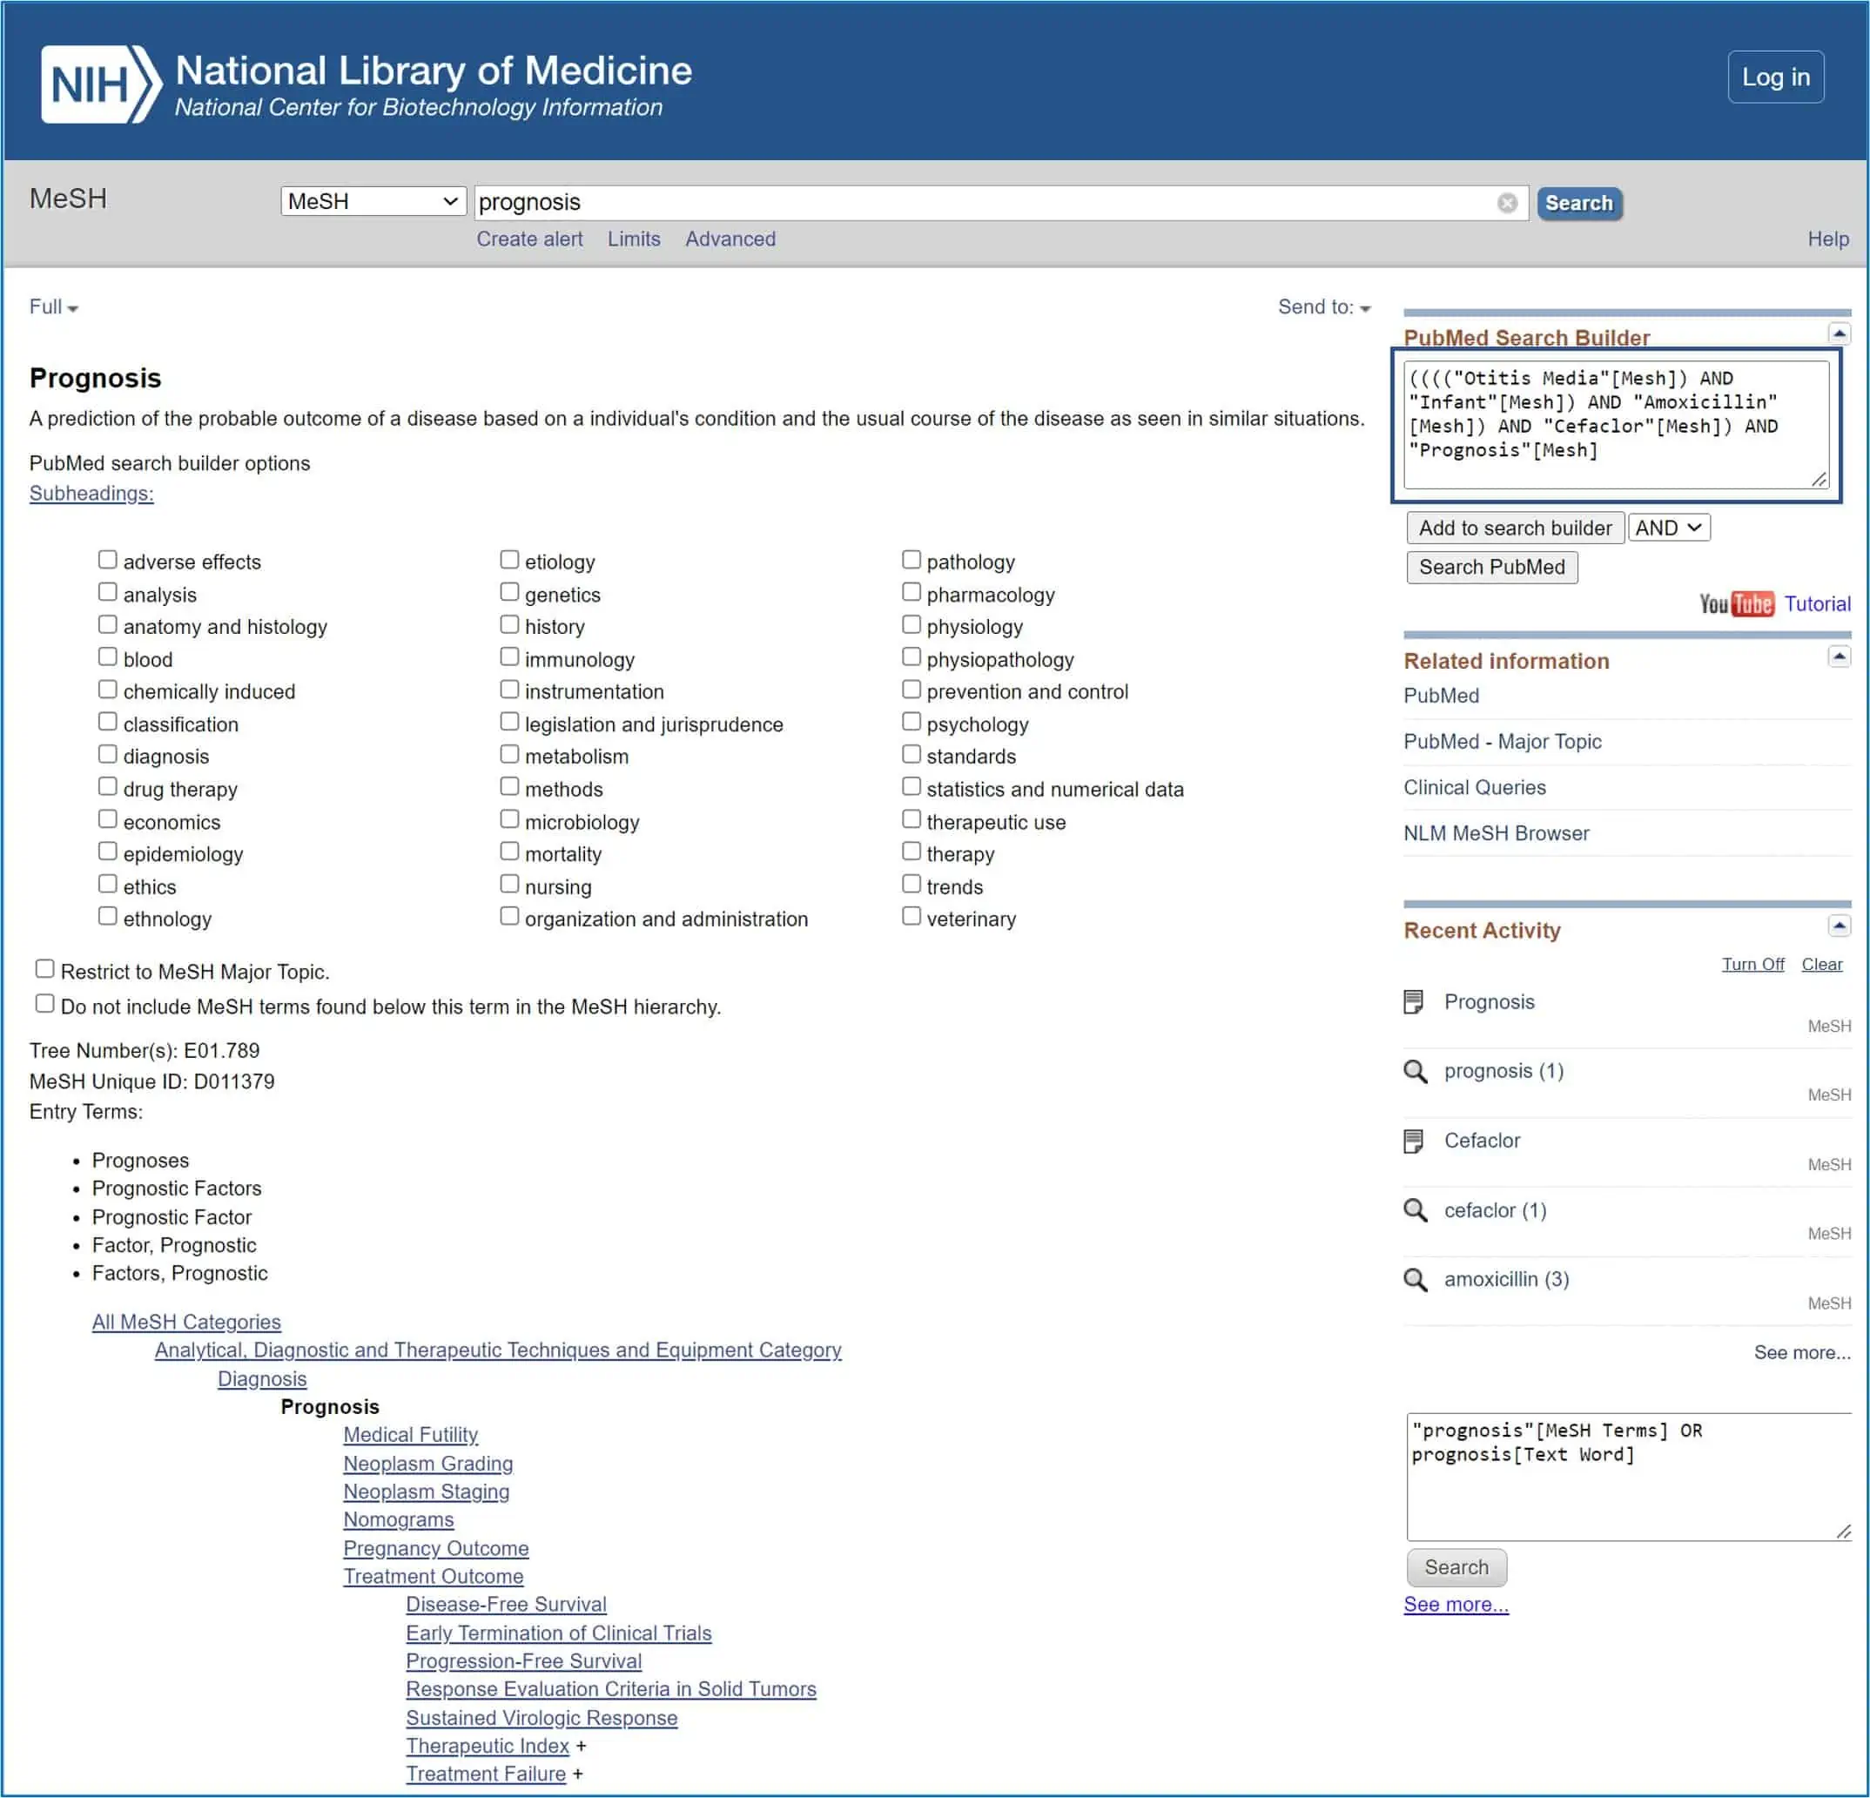Click the document icon beside Cefaclor
Screen dimensions: 1870x1798
[x=1413, y=1141]
